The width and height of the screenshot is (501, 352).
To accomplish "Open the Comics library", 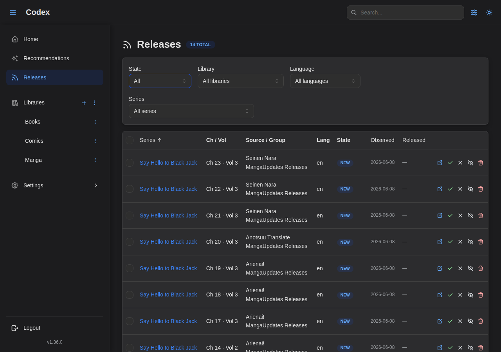I will (x=34, y=141).
